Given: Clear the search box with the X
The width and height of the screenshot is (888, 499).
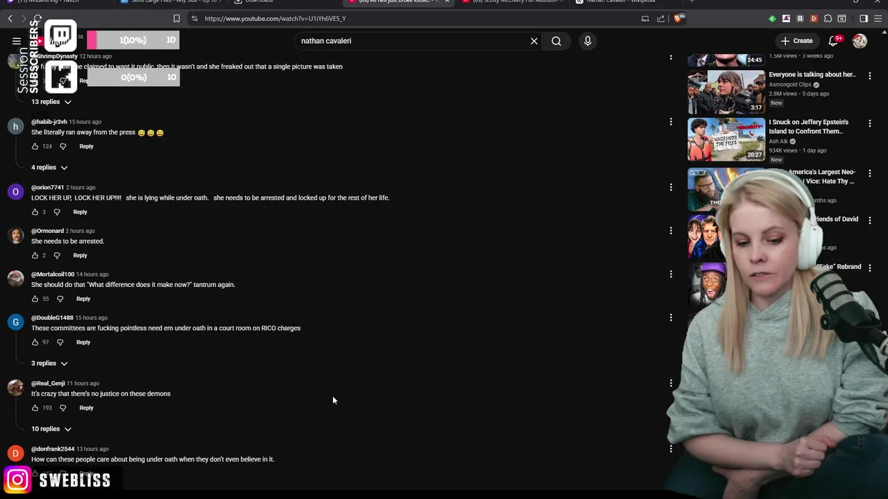Looking at the screenshot, I should [534, 41].
